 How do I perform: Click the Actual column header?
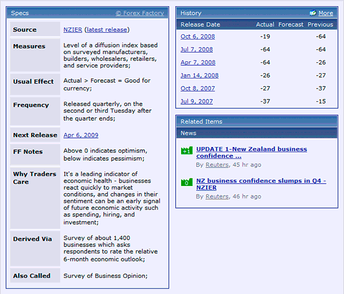[265, 25]
